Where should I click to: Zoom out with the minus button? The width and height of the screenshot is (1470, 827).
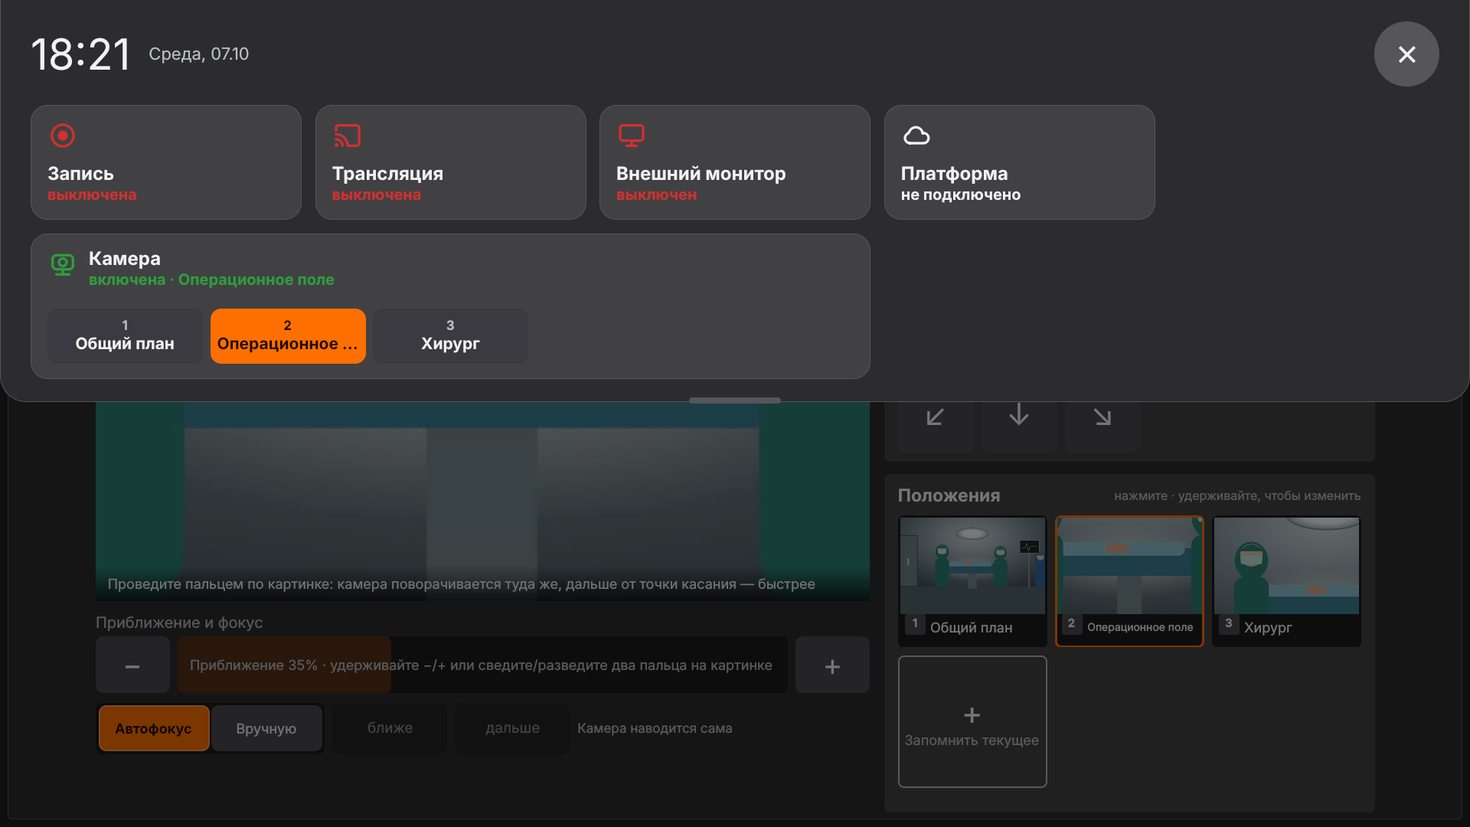[132, 665]
